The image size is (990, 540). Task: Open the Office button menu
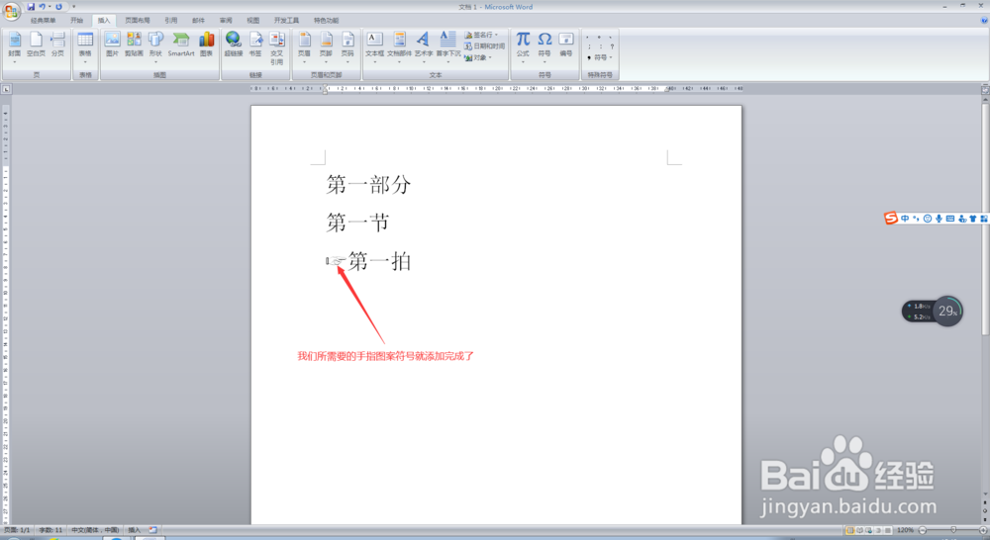(11, 11)
